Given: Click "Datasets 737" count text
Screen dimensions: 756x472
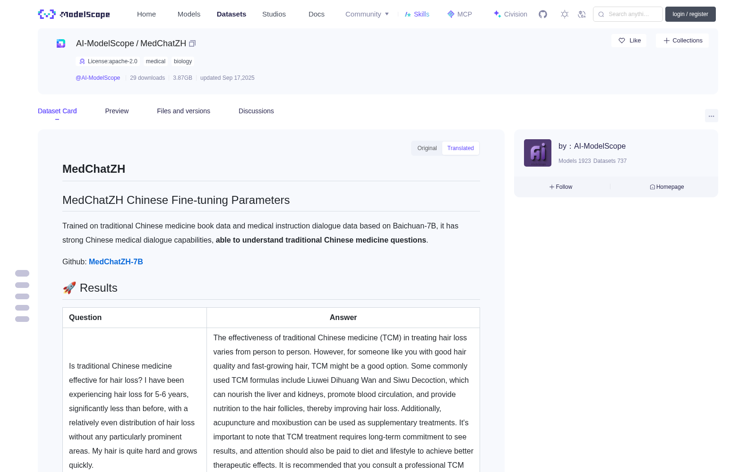Looking at the screenshot, I should [610, 161].
